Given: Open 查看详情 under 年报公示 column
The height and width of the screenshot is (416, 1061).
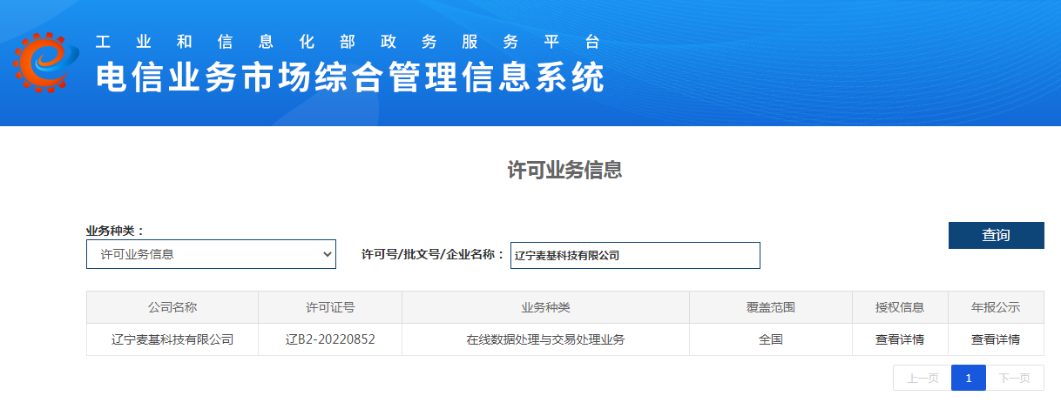Looking at the screenshot, I should coord(995,339).
